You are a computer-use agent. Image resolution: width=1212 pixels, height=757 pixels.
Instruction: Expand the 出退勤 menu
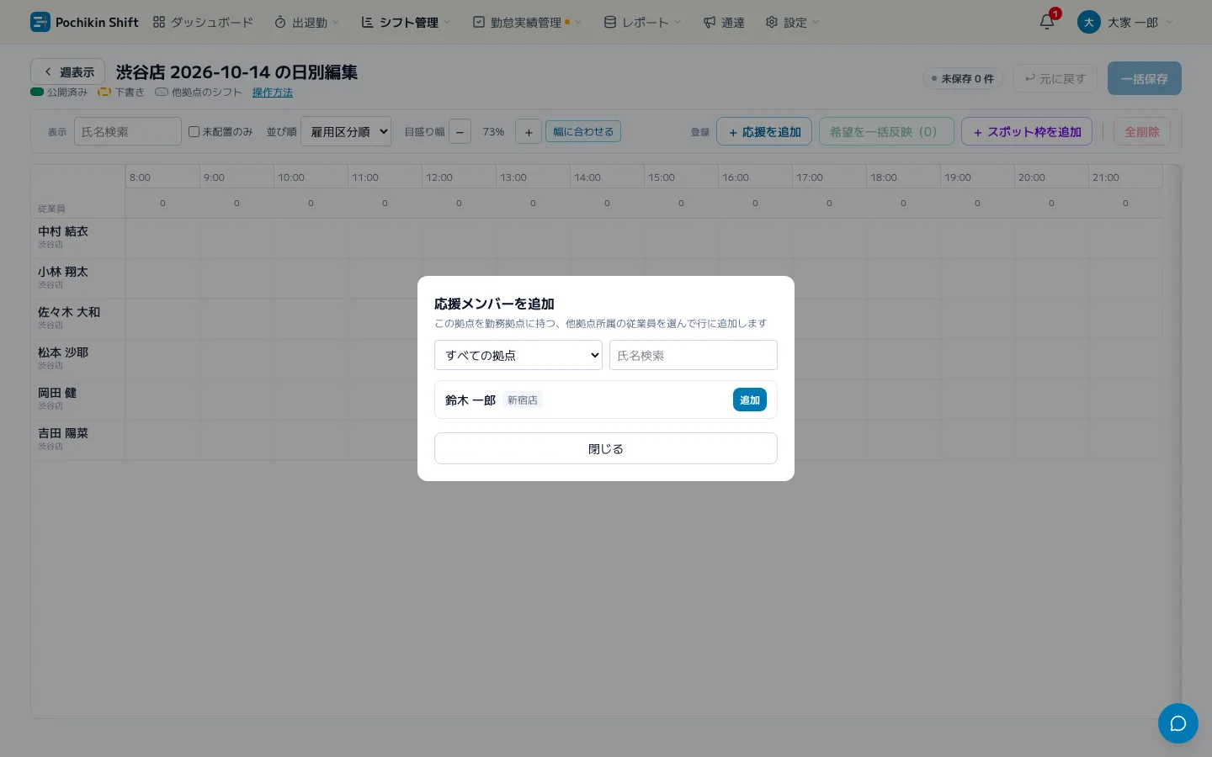[x=307, y=23]
